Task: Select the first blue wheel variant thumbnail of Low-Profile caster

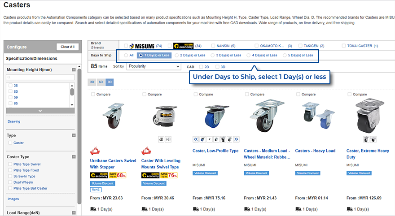Action: (202, 139)
